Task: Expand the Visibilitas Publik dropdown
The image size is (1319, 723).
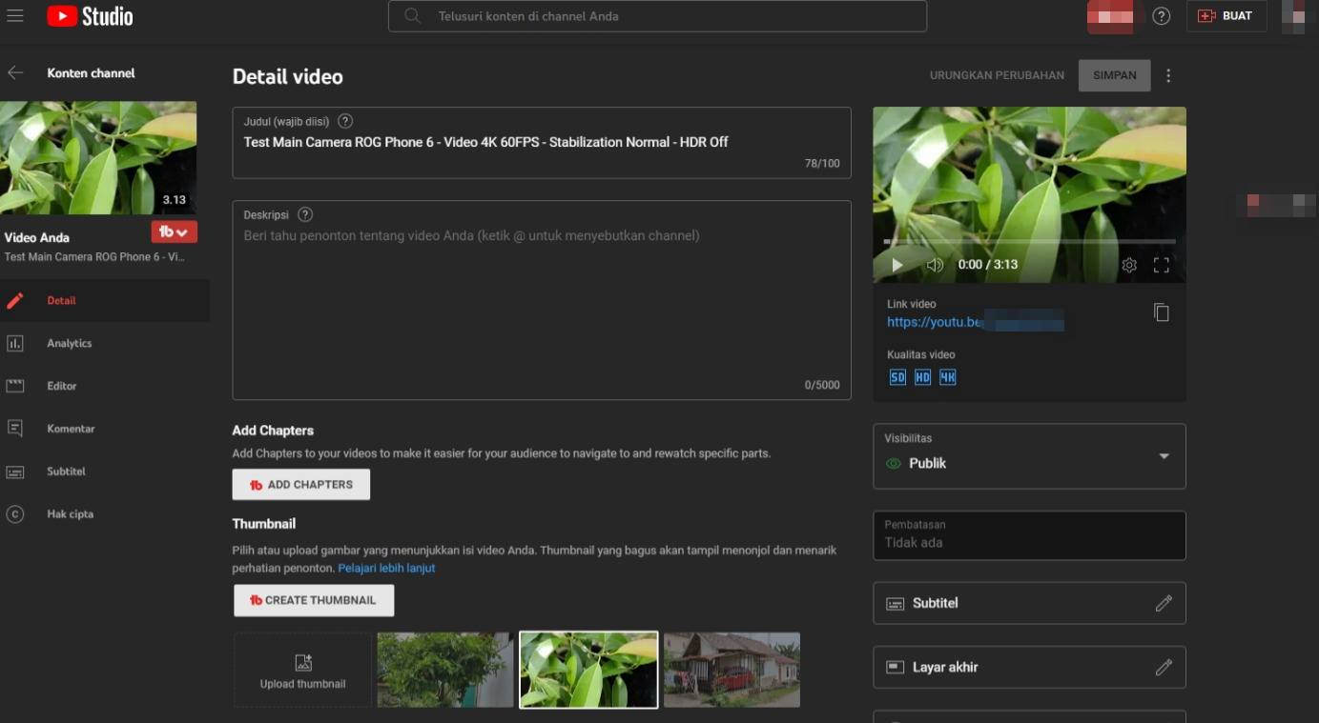Action: [x=1029, y=456]
